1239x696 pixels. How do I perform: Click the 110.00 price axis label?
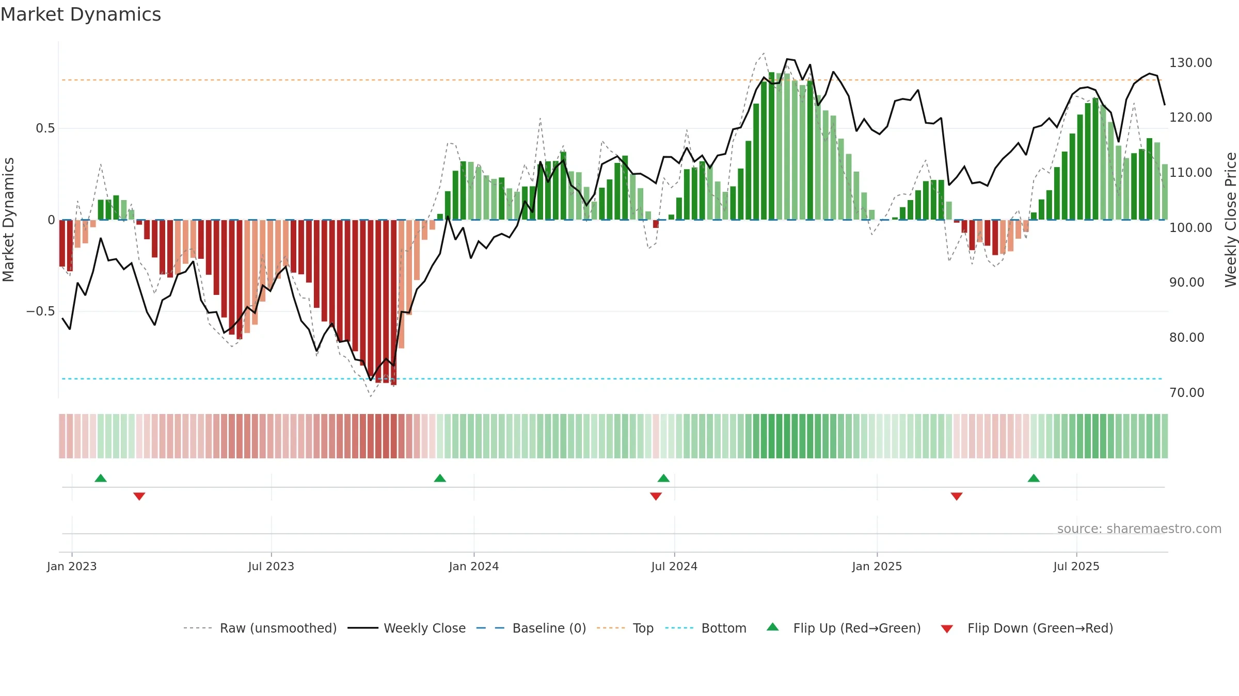pos(1190,172)
